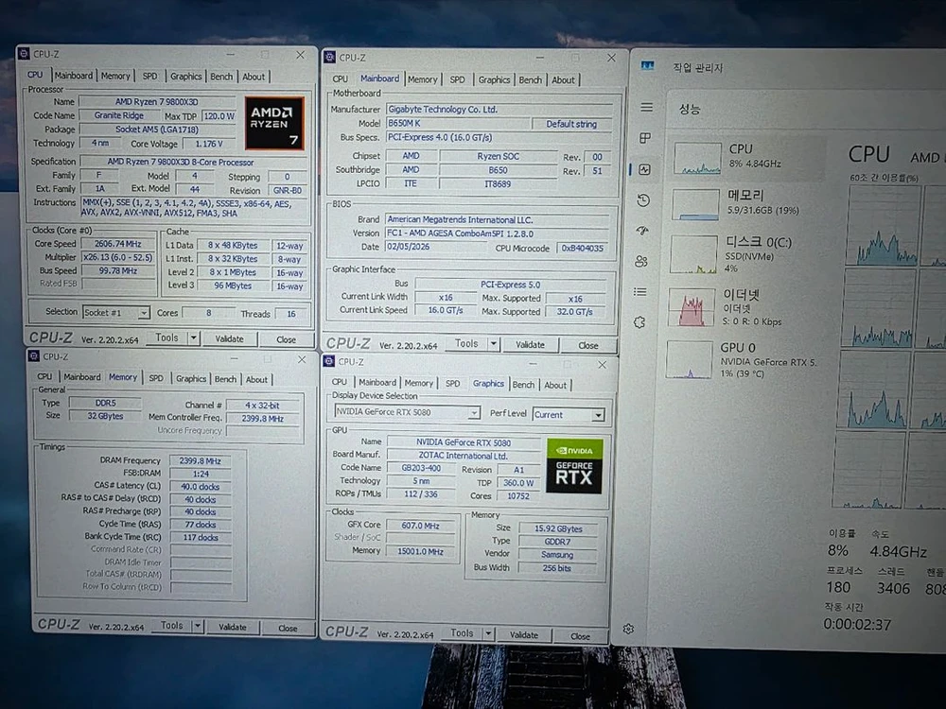This screenshot has height=709, width=946.
Task: Click NVIDIA GeForce RTX logo in CPU-Z
Action: [x=574, y=466]
